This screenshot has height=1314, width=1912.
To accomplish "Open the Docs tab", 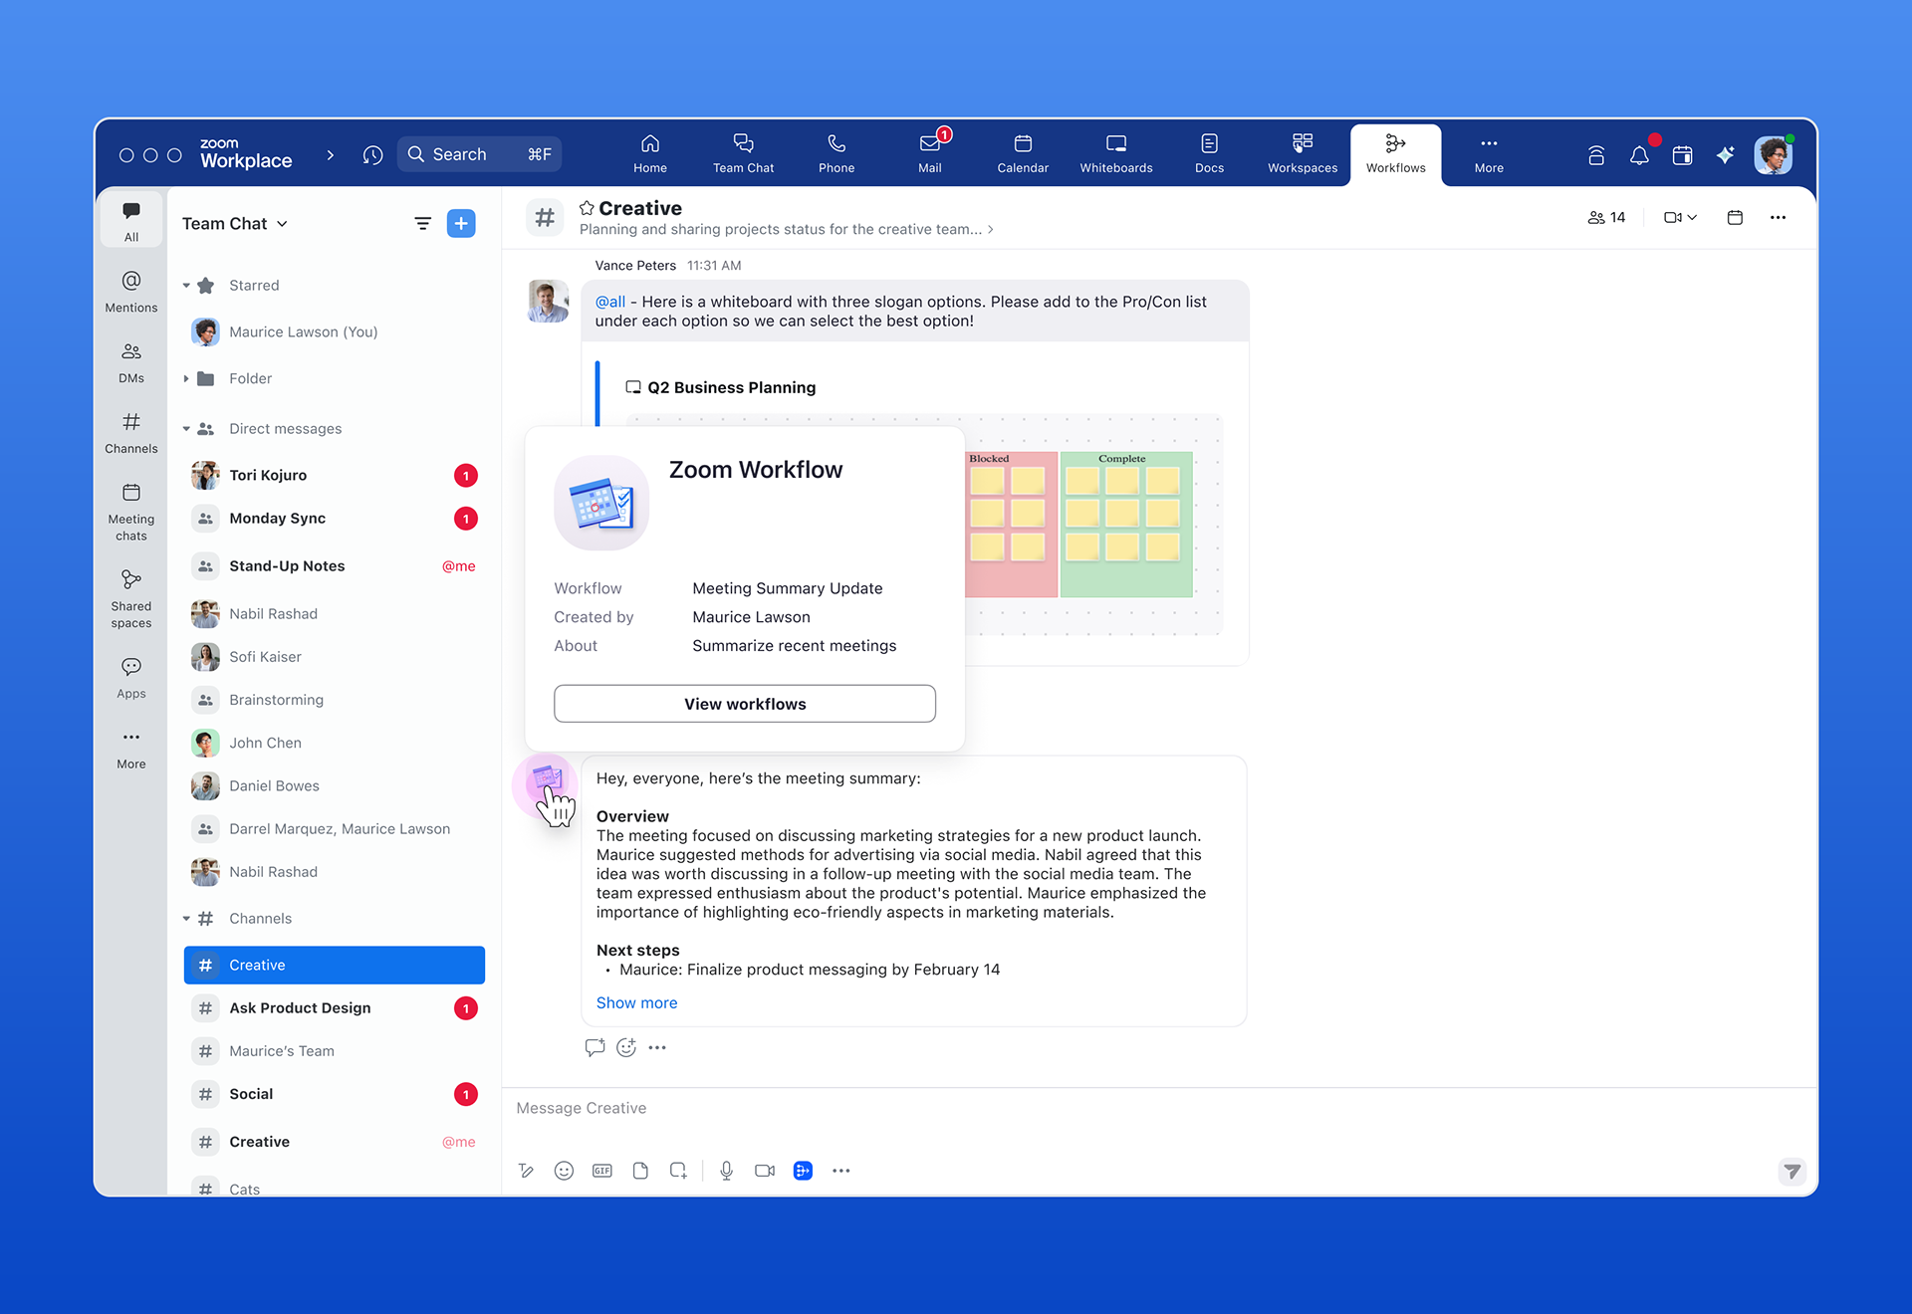I will click(1209, 154).
